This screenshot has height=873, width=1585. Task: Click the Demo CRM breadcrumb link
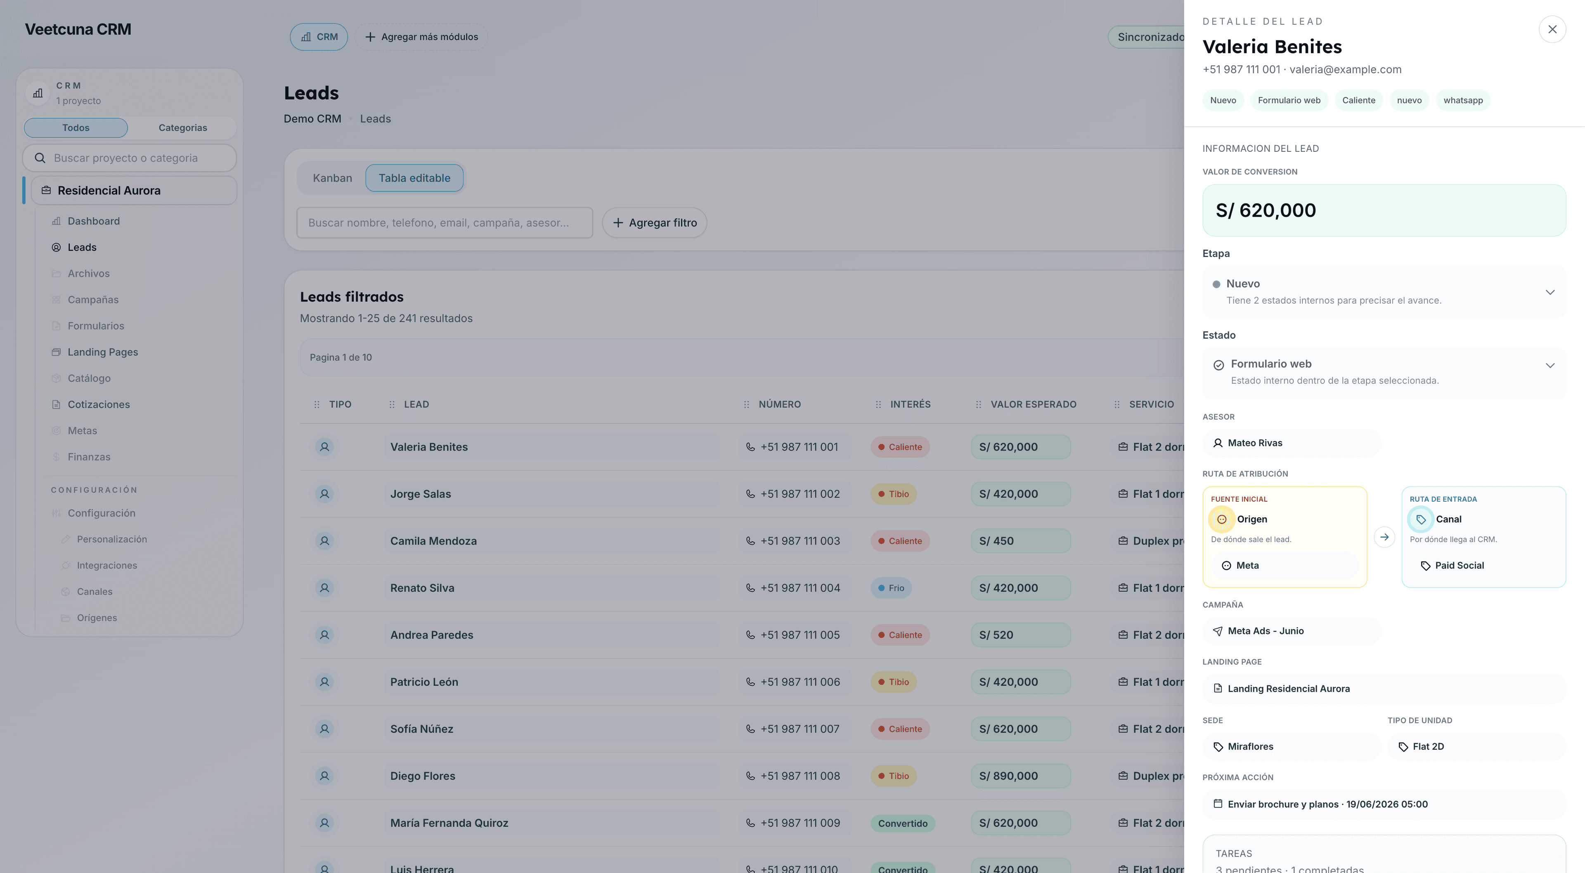(312, 119)
